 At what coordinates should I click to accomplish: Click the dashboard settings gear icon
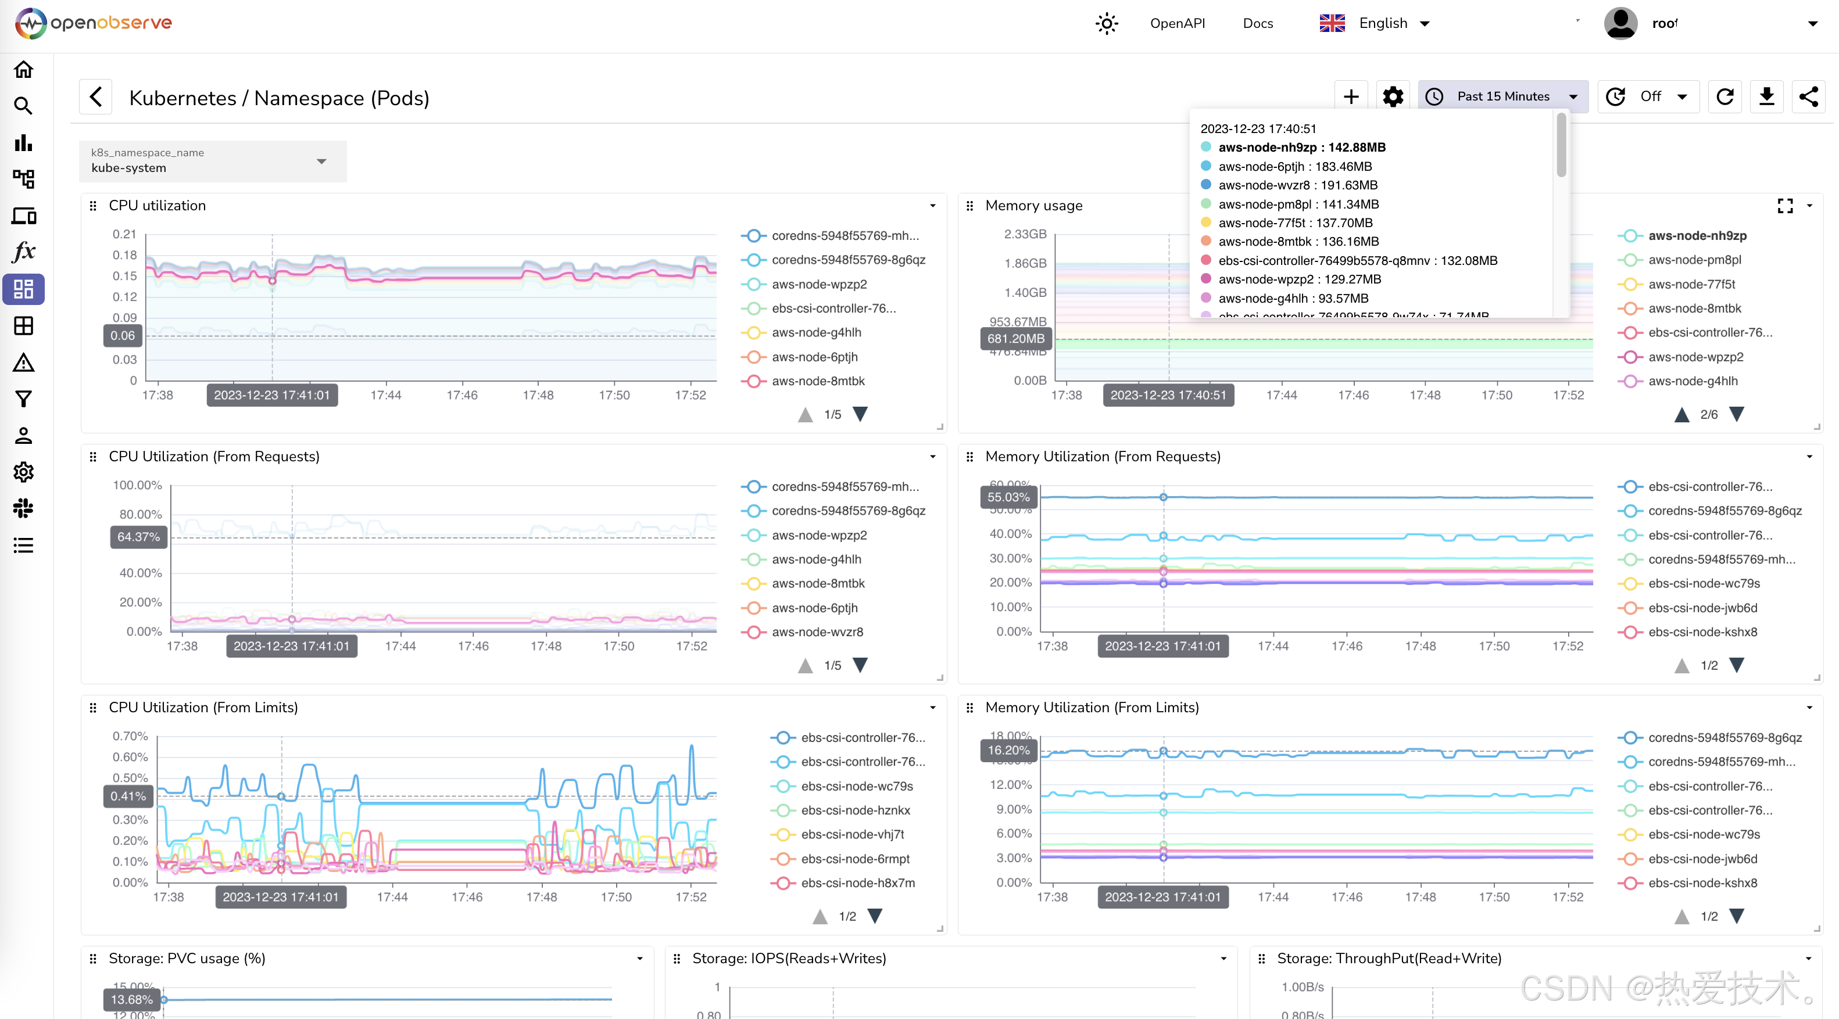pos(1392,96)
